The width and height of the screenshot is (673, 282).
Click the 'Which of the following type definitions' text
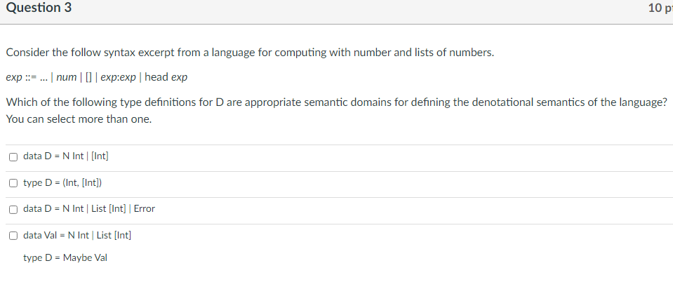pos(337,102)
